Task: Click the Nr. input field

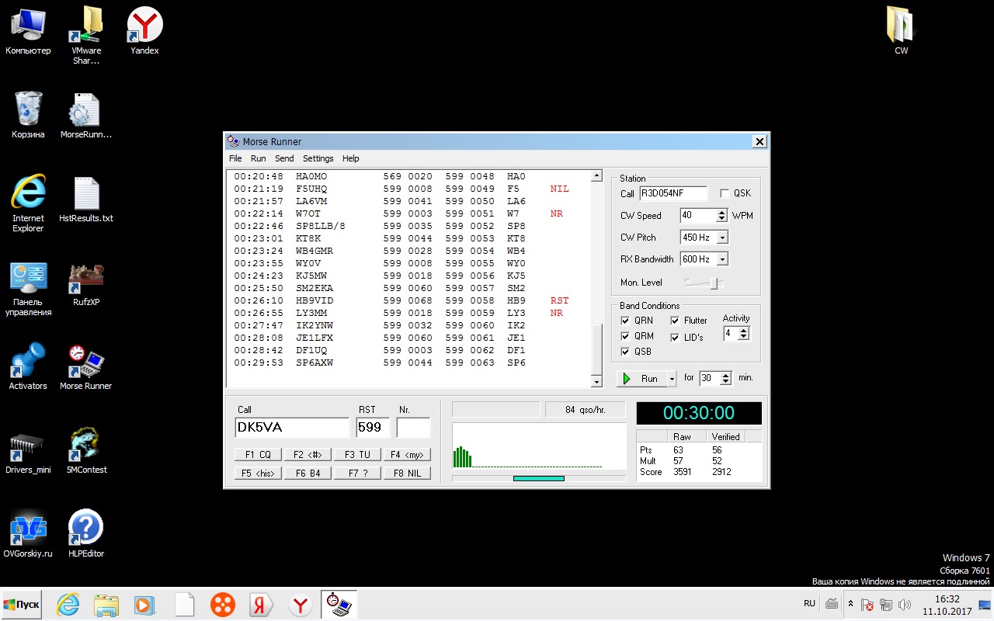Action: (x=413, y=428)
